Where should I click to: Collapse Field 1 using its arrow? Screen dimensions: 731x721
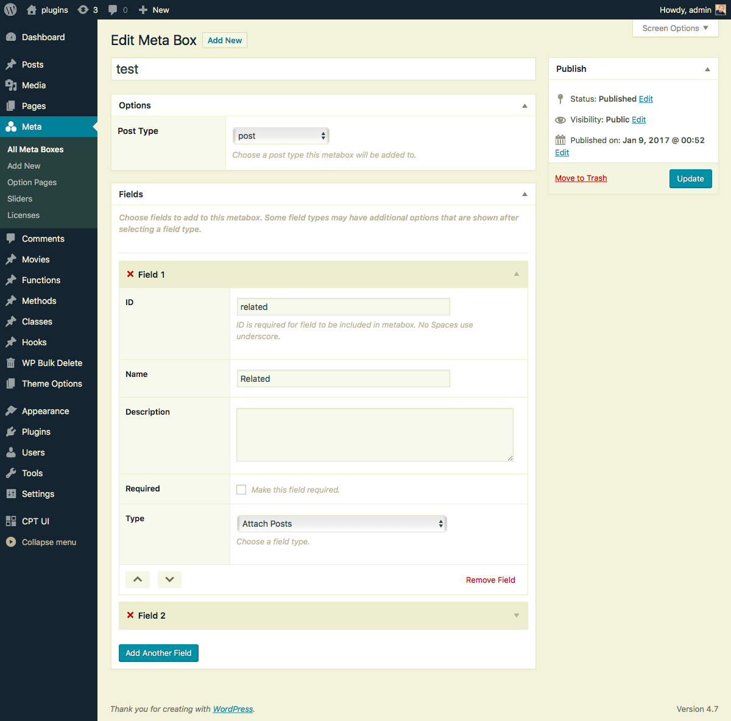pos(517,274)
